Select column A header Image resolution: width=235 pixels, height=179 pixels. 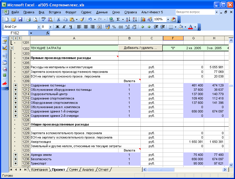pos(74,38)
